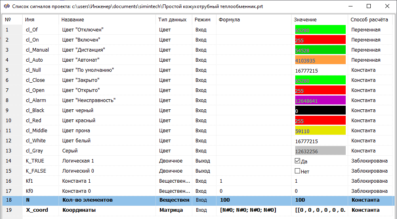Pick the orange color swatch of cl_Auto
The image size is (397, 219).
pos(320,60)
